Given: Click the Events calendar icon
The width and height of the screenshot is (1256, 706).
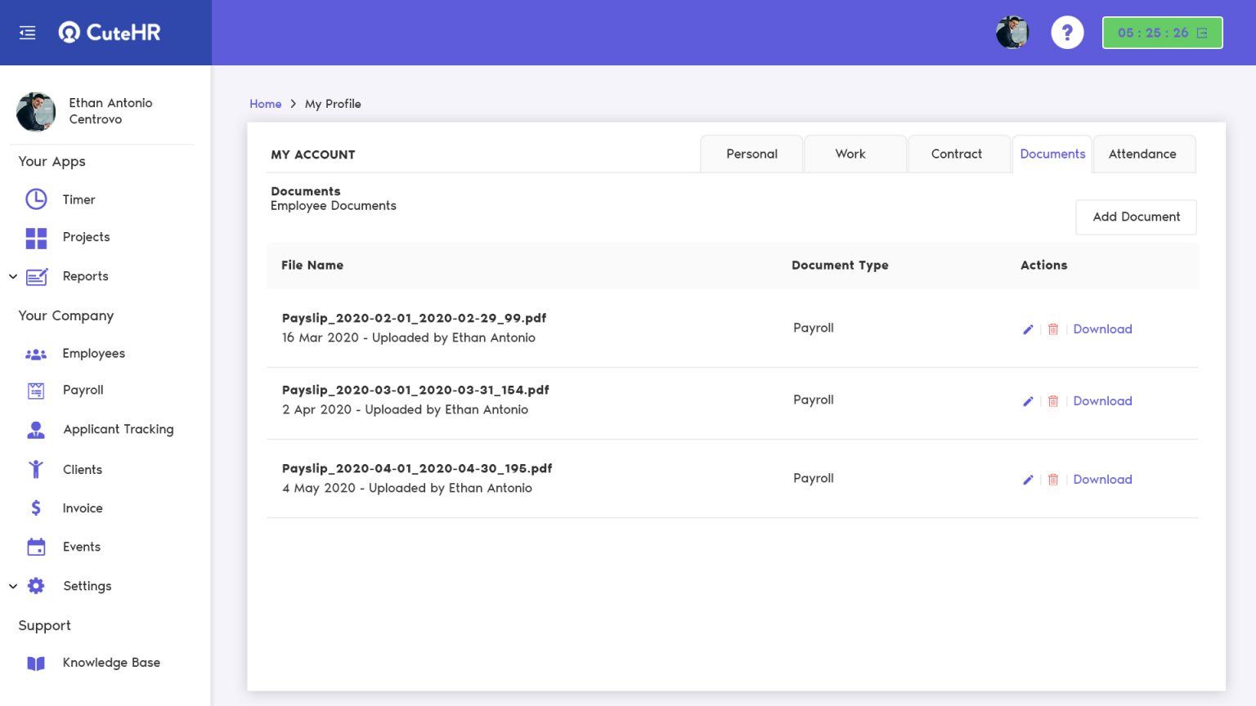Looking at the screenshot, I should pyautogui.click(x=36, y=547).
